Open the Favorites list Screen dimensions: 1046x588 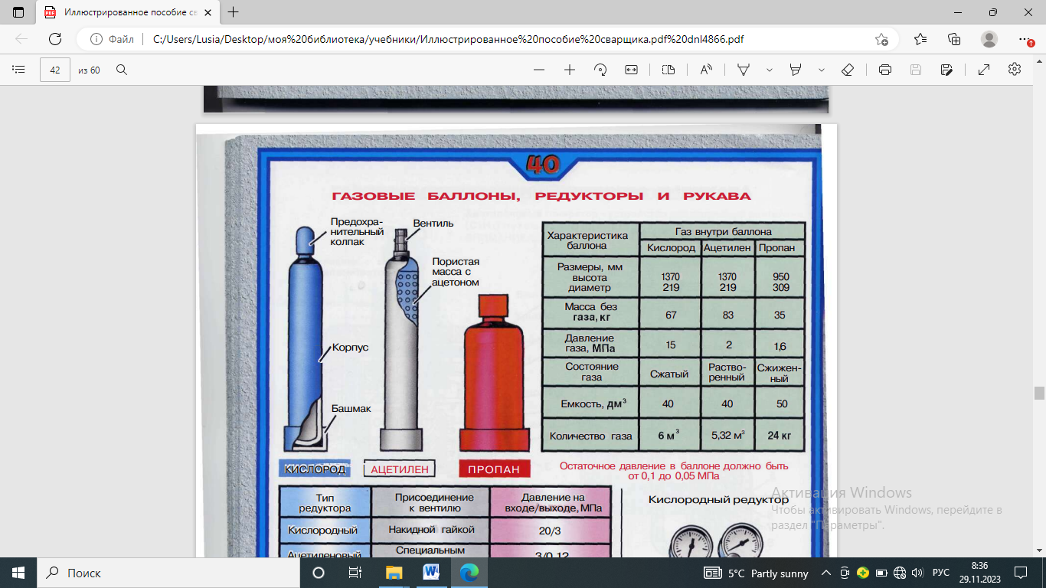[920, 39]
